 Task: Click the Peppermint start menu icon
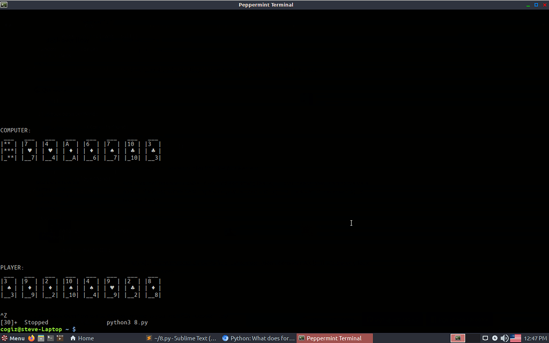pyautogui.click(x=4, y=338)
